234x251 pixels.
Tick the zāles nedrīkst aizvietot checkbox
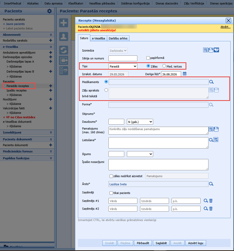point(111,176)
